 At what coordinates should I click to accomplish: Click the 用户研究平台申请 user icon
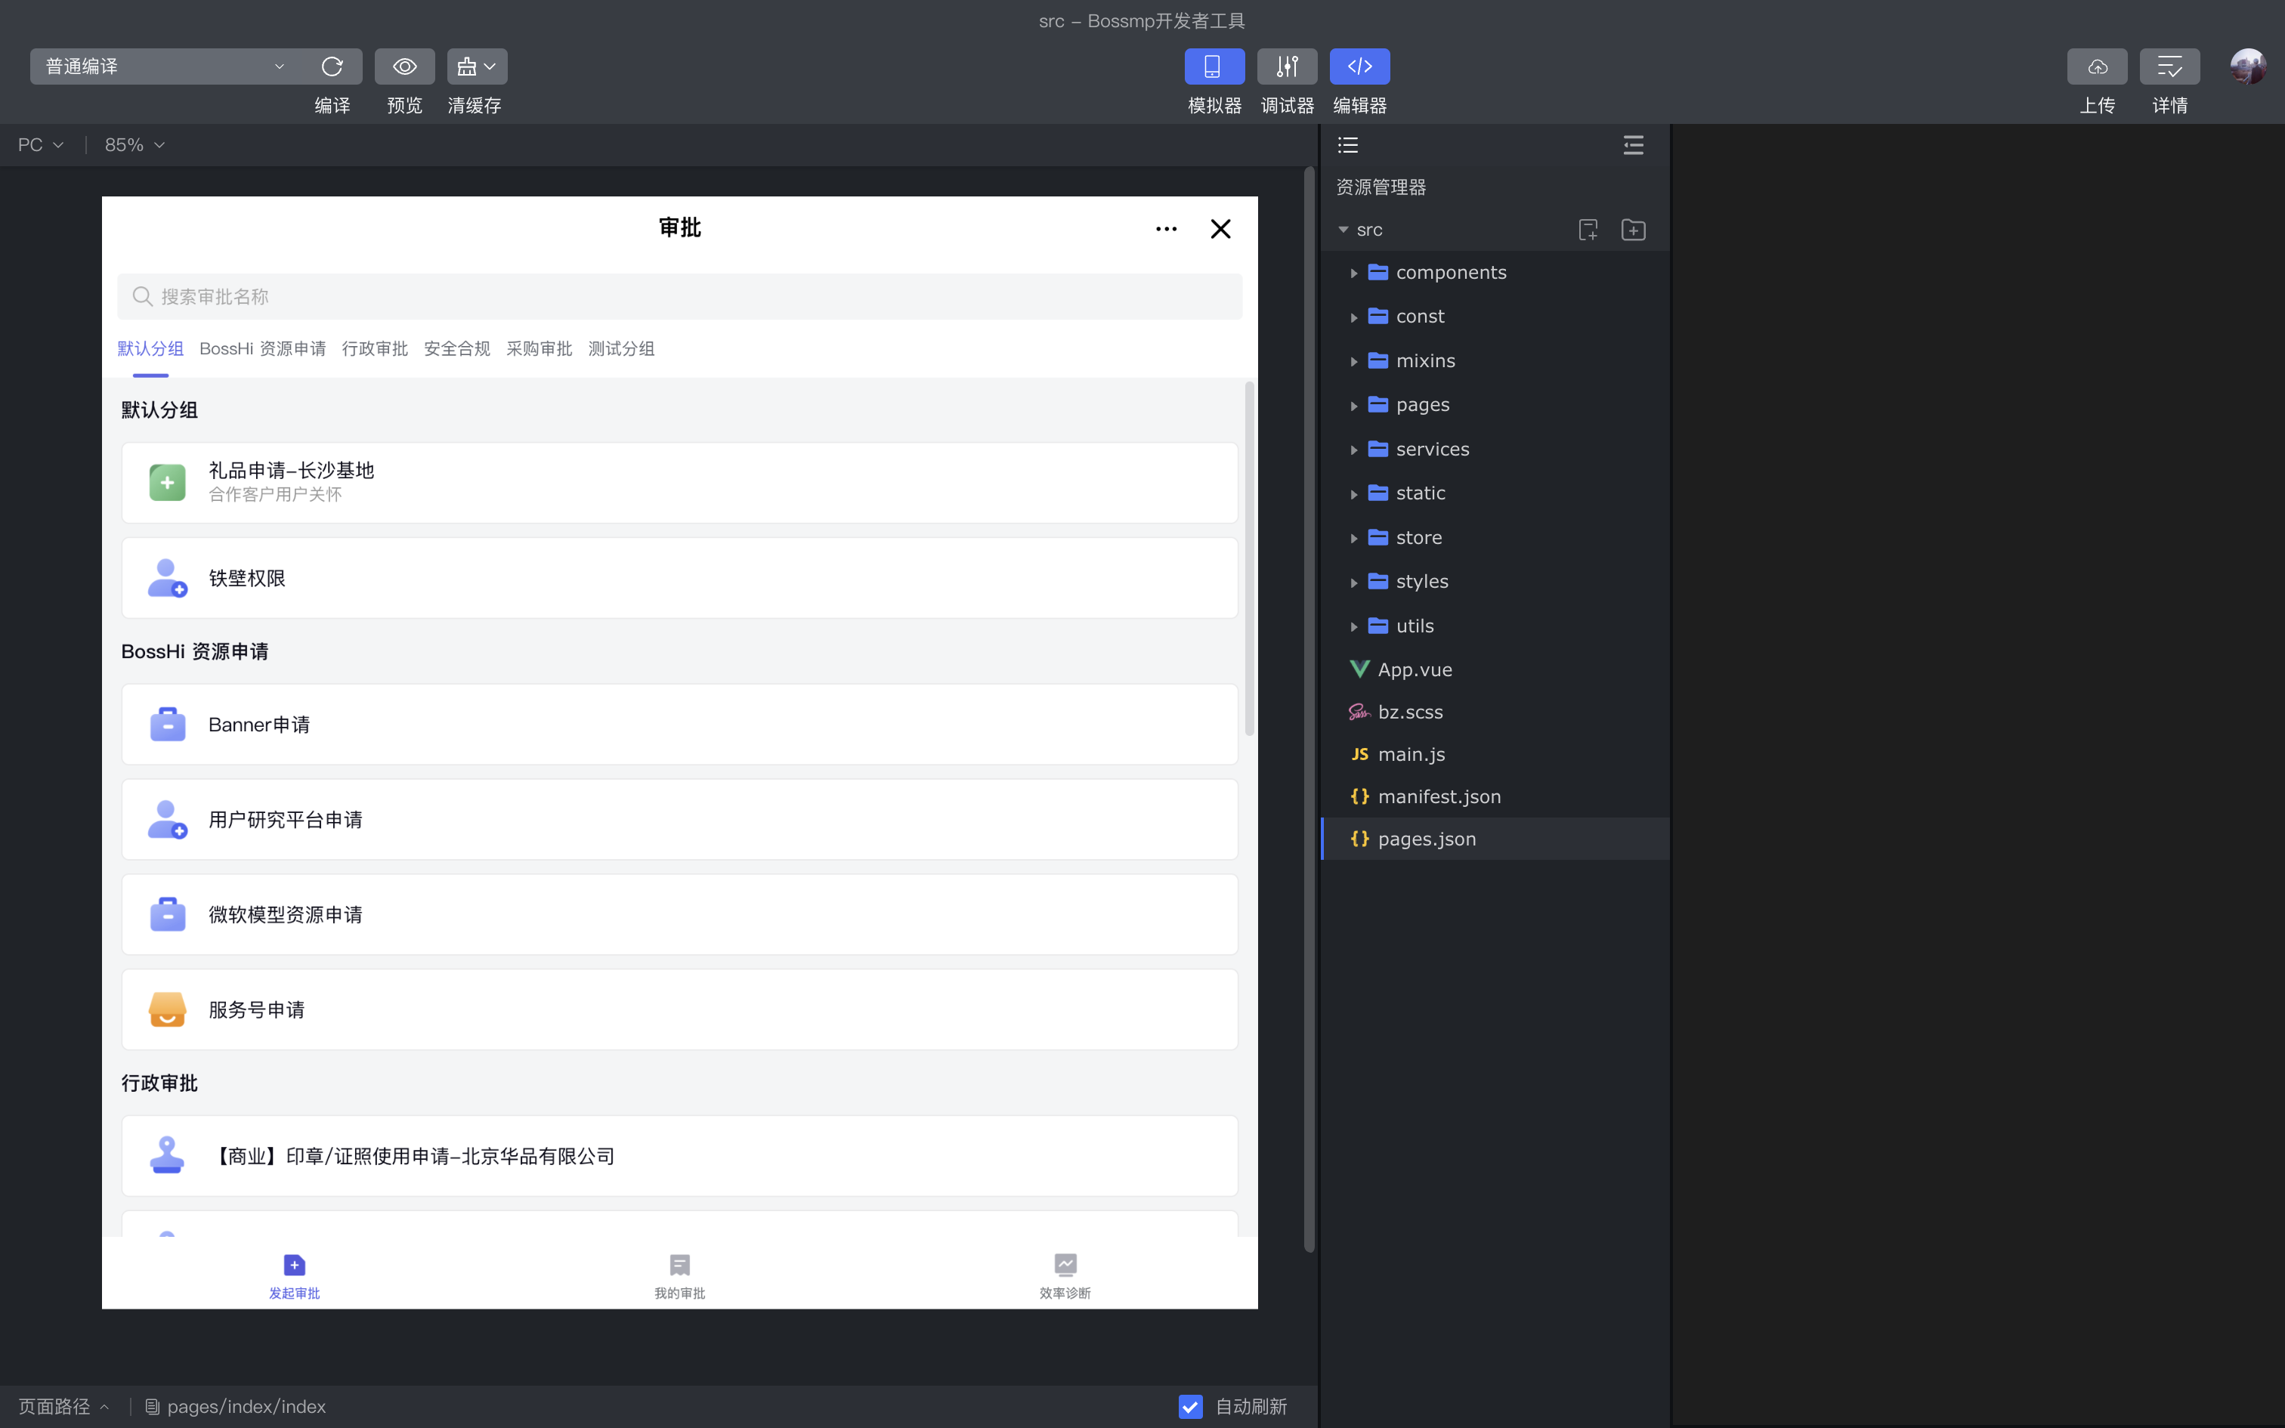tap(167, 820)
